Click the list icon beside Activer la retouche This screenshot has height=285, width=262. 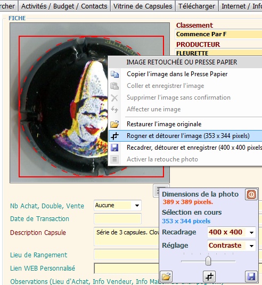click(114, 159)
